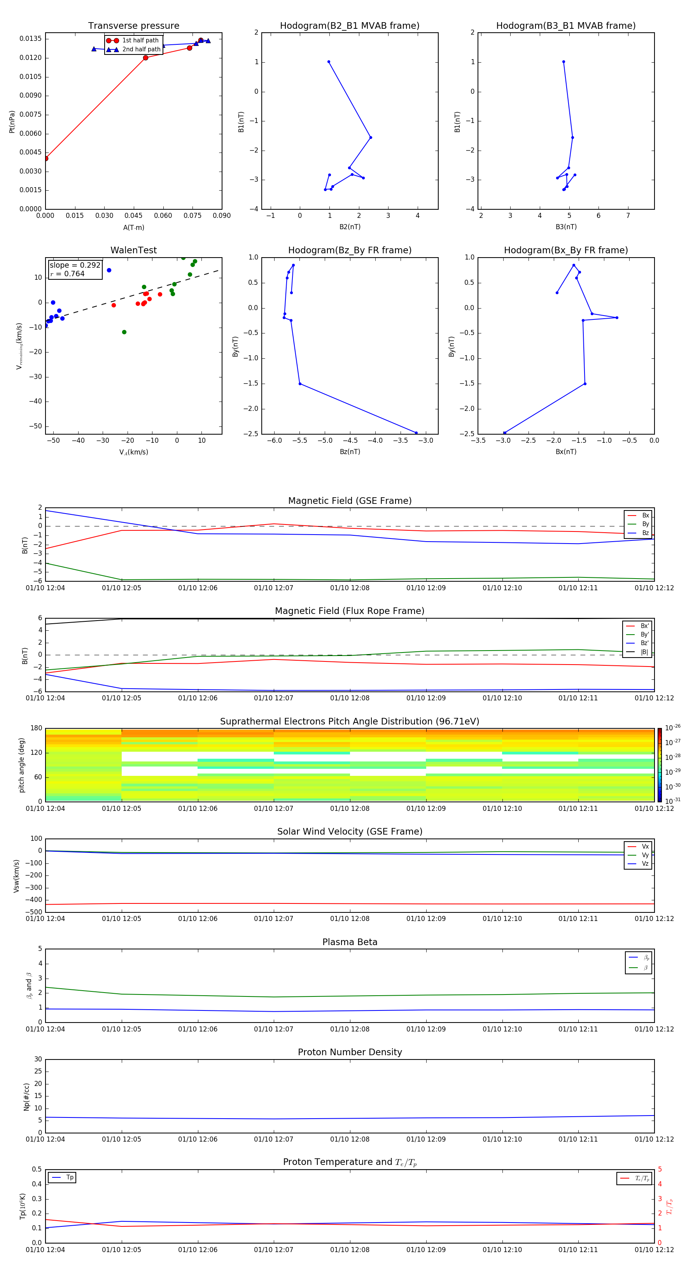Image resolution: width=700 pixels, height=1284 pixels.
Task: Click the Bx legend entry in GSE panel
Action: coord(638,516)
